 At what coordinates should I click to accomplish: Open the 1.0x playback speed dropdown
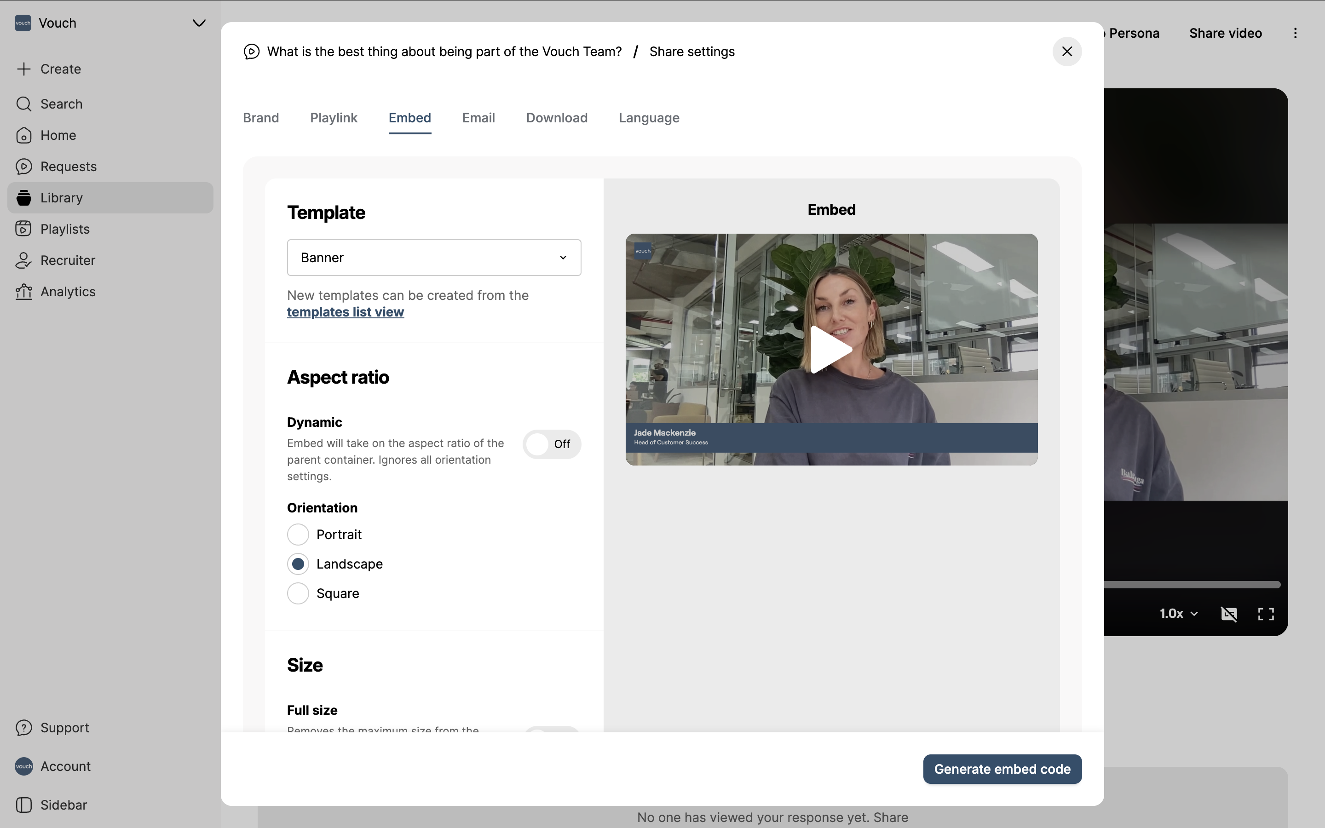(x=1178, y=613)
